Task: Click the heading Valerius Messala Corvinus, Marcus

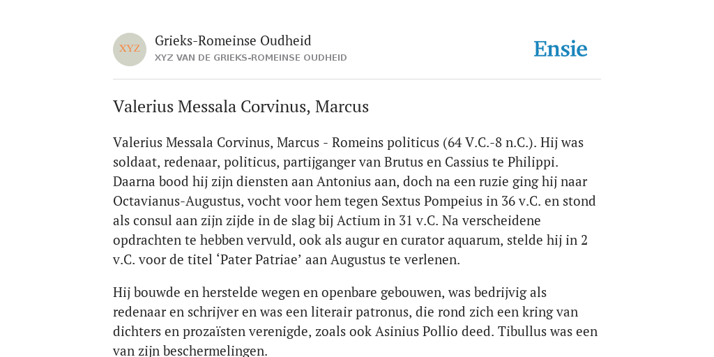Action: [241, 107]
